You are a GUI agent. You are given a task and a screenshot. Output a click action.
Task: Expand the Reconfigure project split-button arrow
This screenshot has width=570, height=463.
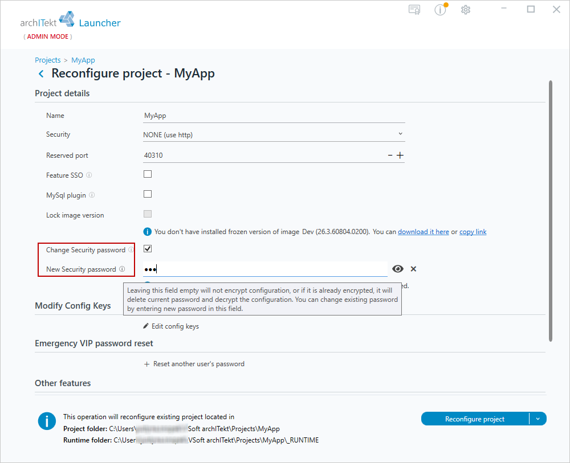point(538,419)
